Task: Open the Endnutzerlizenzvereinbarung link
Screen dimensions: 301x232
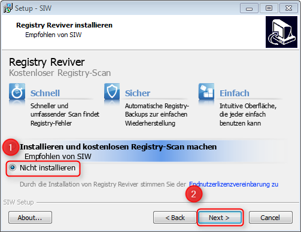Action: click(233, 184)
